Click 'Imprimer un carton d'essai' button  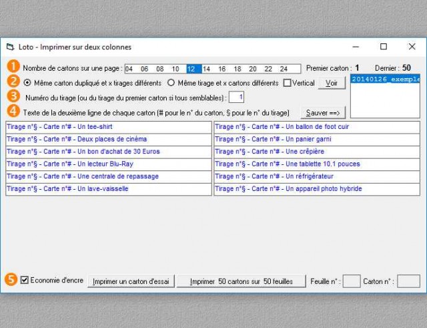[x=131, y=281]
